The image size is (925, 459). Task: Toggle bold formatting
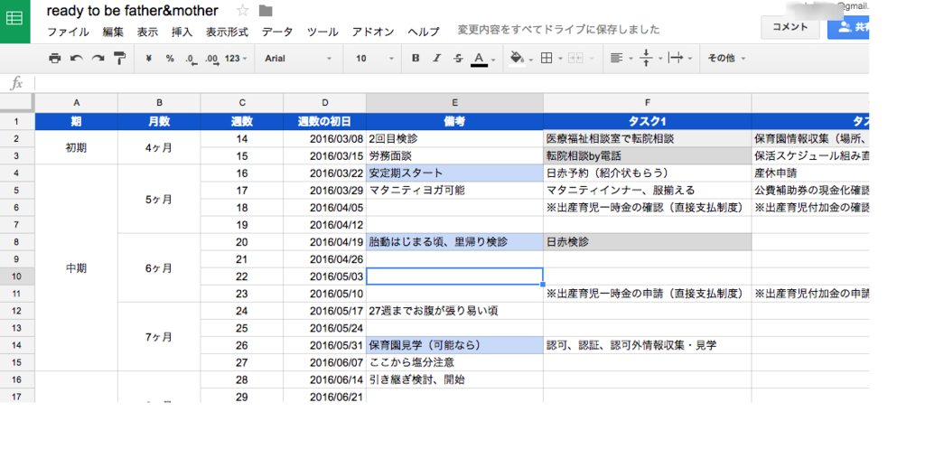[x=416, y=58]
